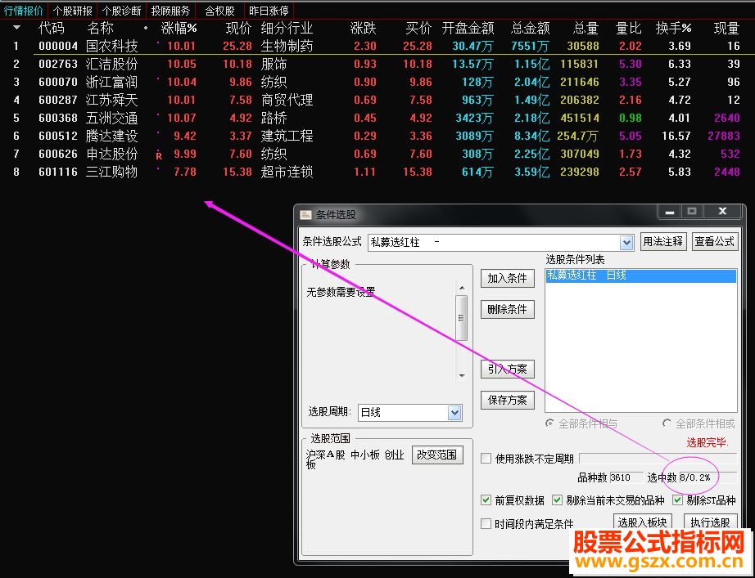
Task: Click the 加入条件 button
Action: 508,279
